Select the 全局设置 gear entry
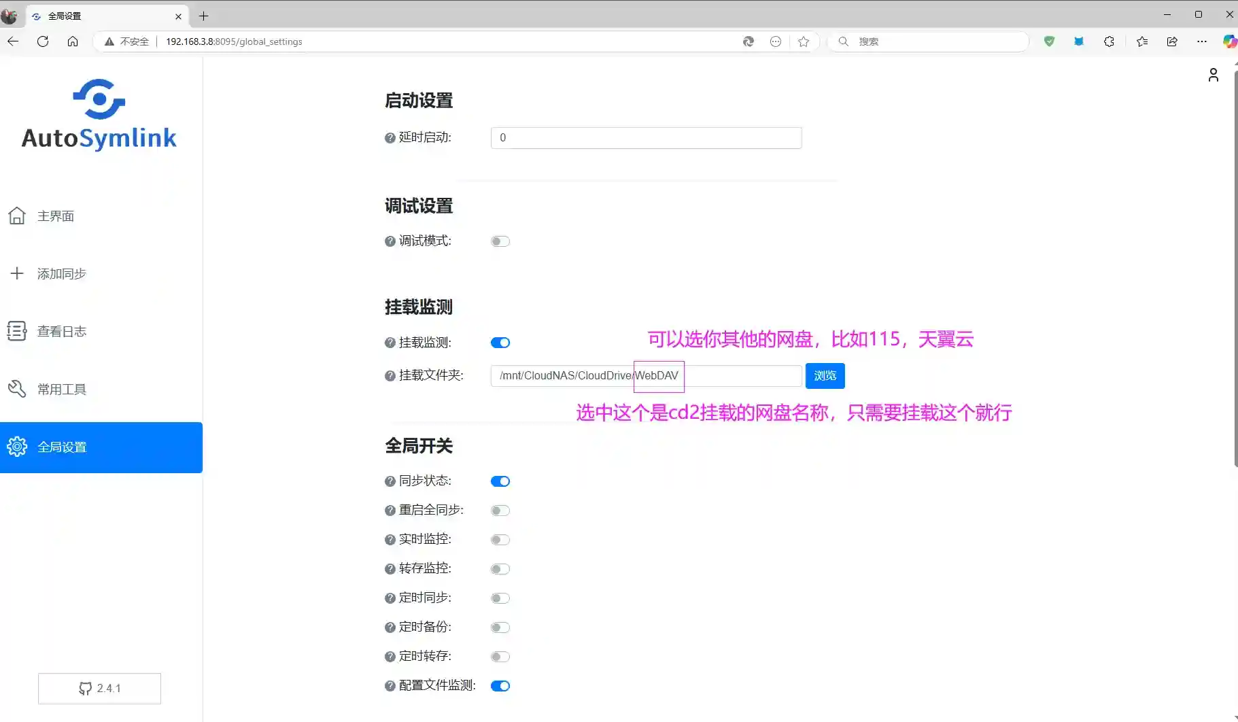1238x722 pixels. [x=62, y=447]
